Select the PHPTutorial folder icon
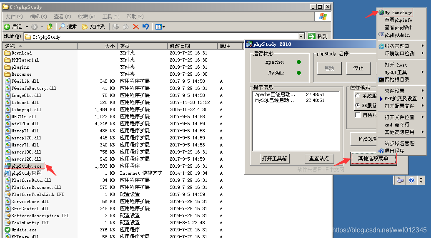The image size is (431, 238). 8,60
